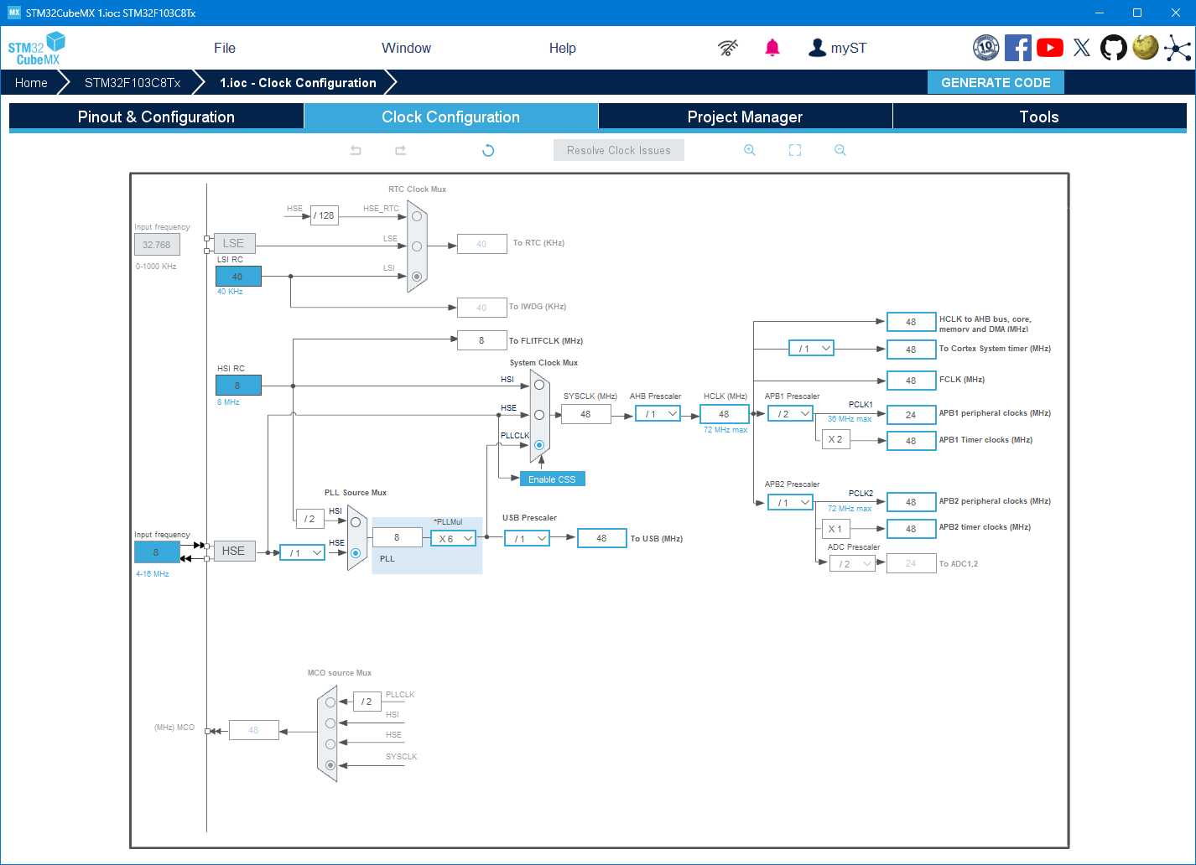Select LSI in RTC Clock Mux

(x=417, y=276)
